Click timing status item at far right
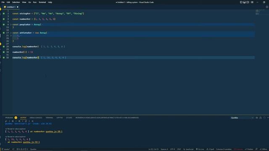This screenshot has width=269, height=151. 264,149
